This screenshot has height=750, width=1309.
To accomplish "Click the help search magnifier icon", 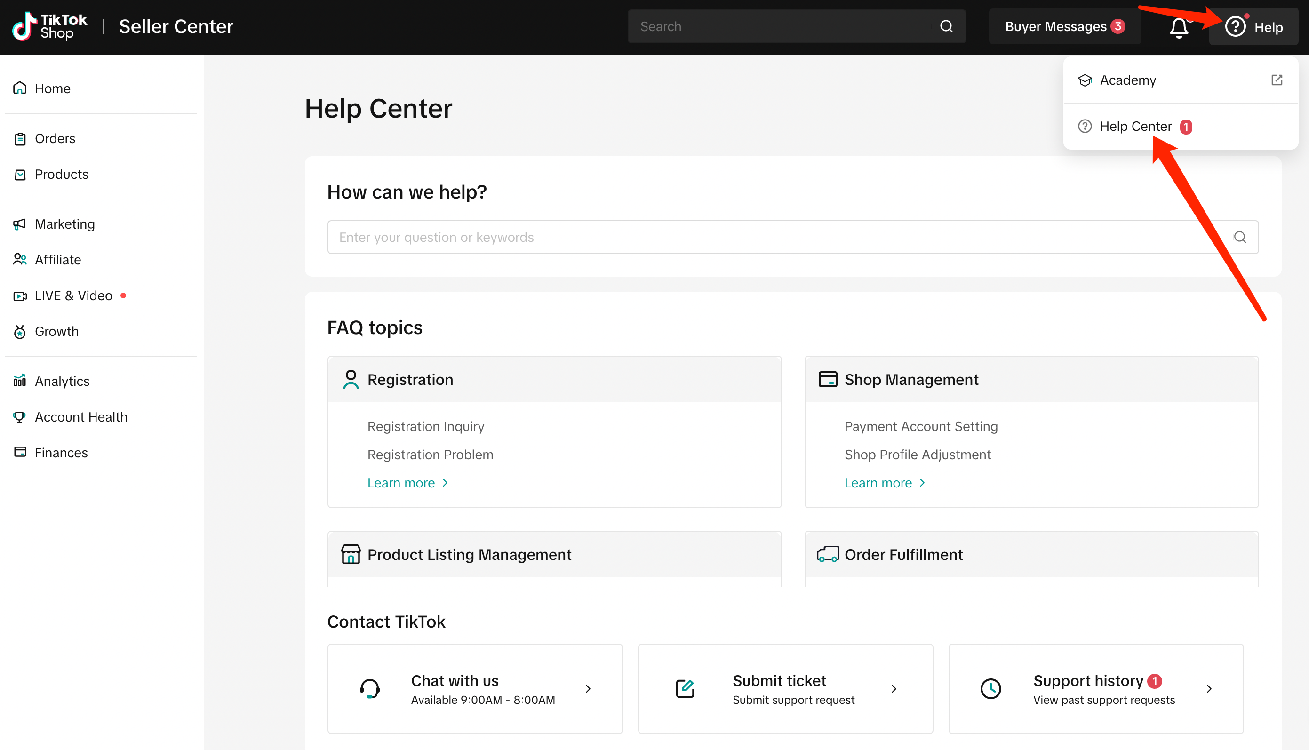I will (1240, 238).
